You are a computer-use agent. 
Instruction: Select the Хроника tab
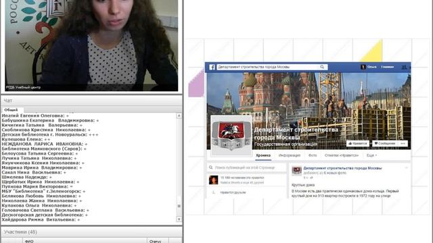click(x=263, y=155)
